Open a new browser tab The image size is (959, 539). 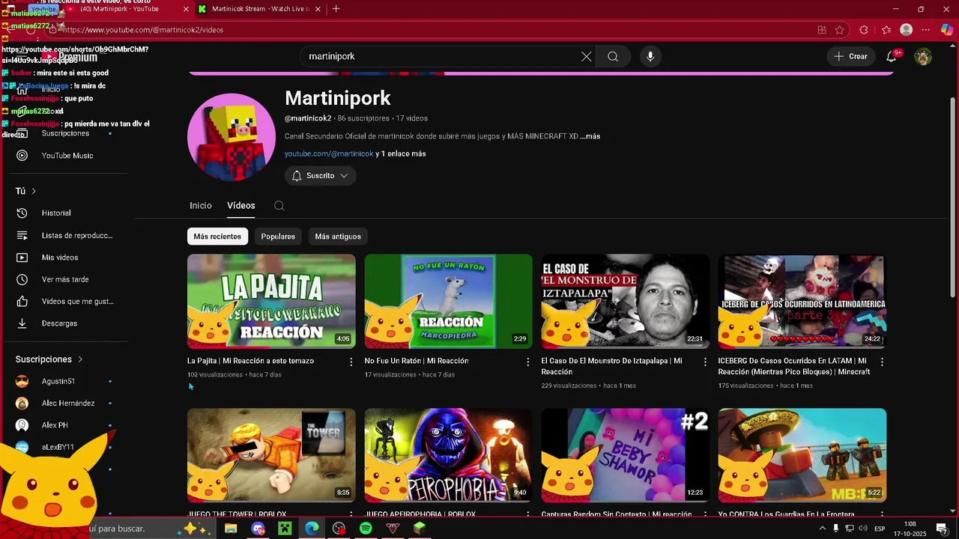(336, 9)
